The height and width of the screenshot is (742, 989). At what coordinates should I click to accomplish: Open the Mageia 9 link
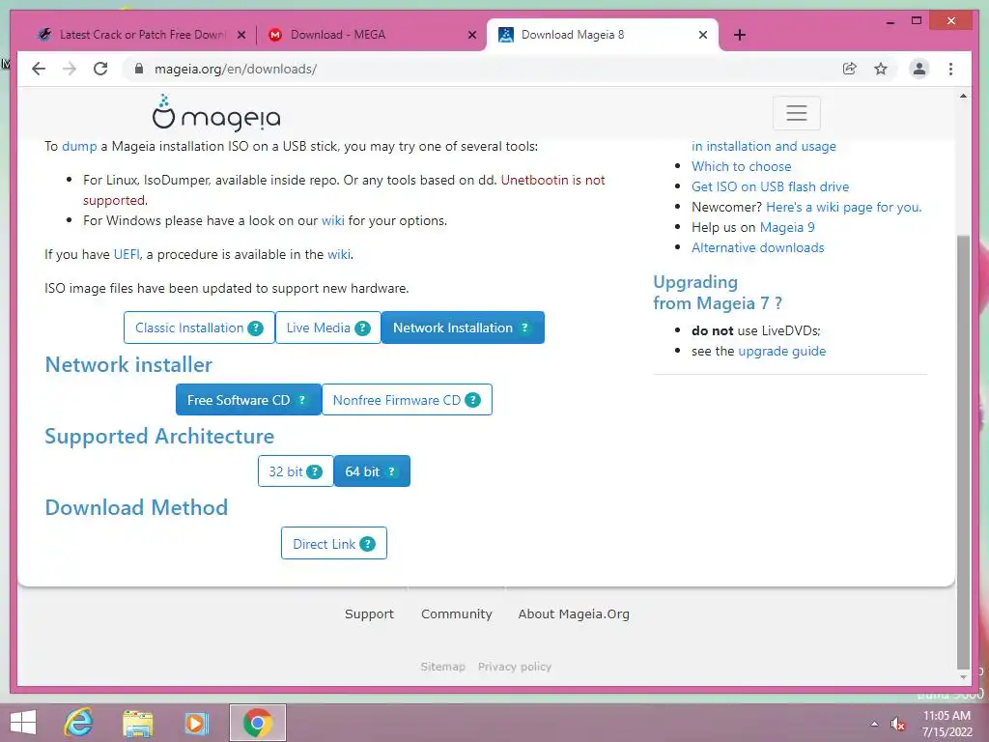tap(787, 227)
